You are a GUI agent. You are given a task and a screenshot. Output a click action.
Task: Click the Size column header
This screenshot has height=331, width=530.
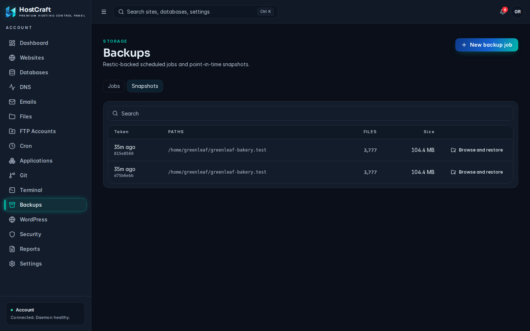pyautogui.click(x=429, y=132)
